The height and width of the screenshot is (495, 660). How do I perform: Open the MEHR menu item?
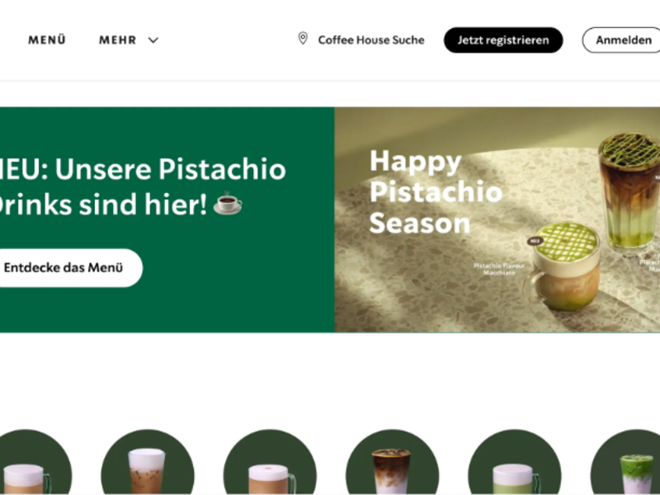tap(117, 40)
